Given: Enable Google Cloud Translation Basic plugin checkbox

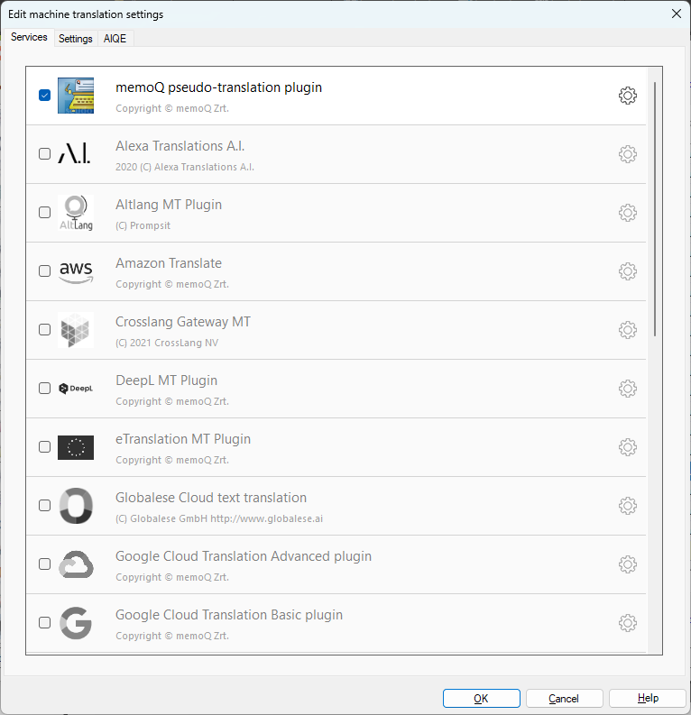Looking at the screenshot, I should [45, 622].
